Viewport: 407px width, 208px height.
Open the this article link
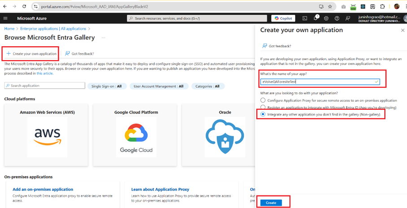(45, 74)
